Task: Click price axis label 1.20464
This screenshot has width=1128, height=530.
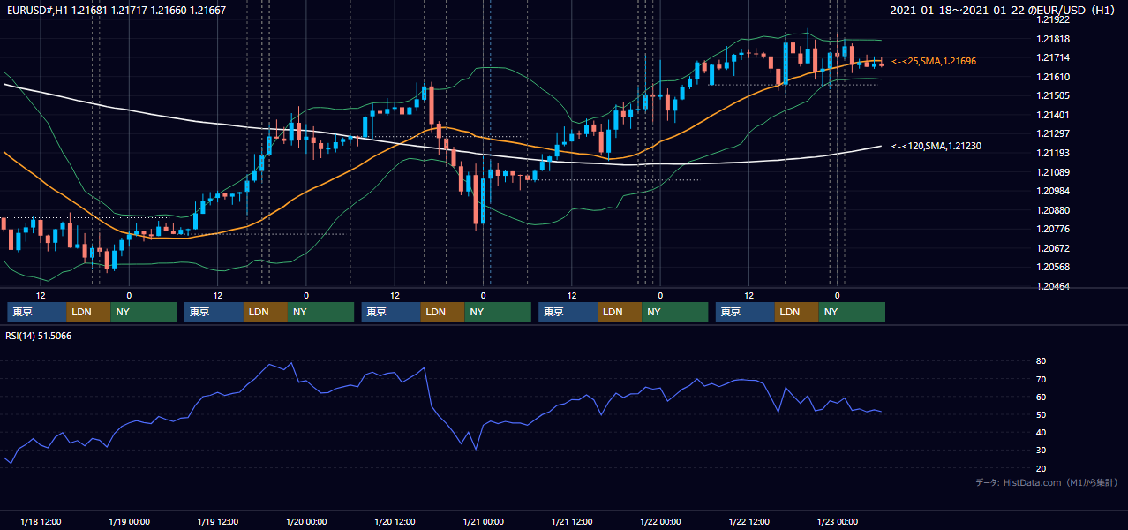Action: tap(1053, 286)
